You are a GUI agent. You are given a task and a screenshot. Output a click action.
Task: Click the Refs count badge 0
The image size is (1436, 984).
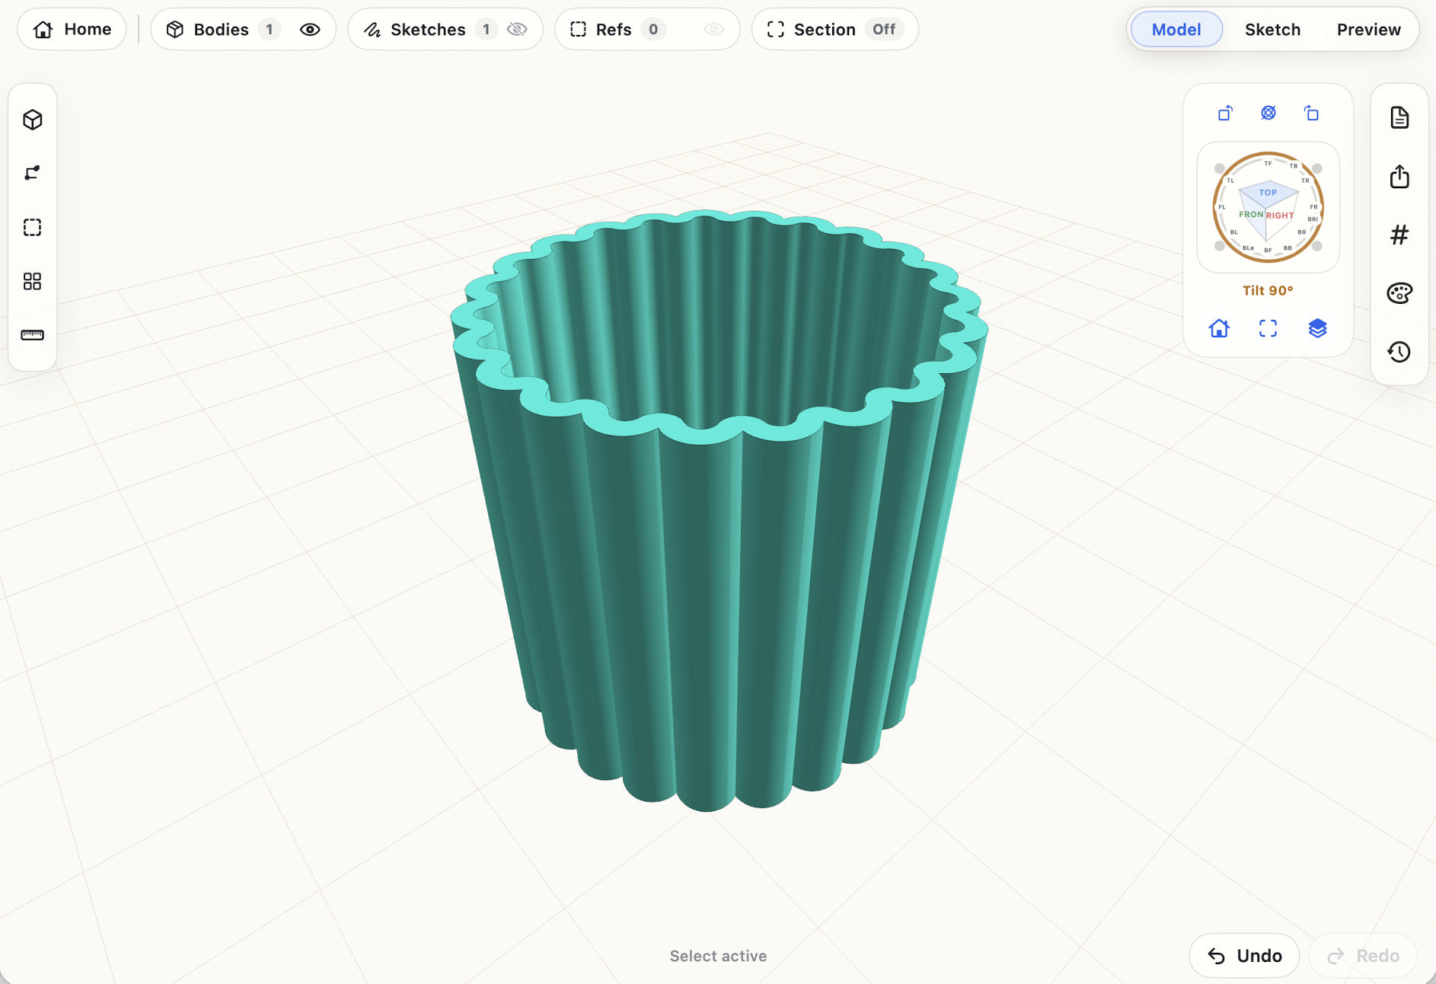(653, 29)
